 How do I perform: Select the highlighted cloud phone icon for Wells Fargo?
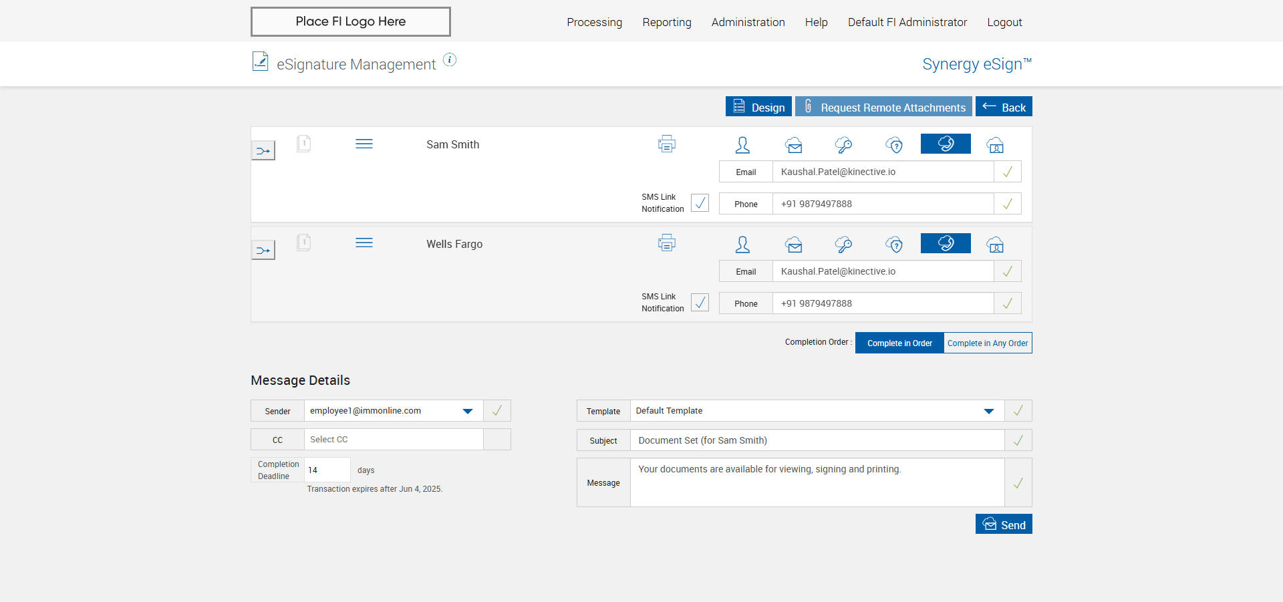946,243
